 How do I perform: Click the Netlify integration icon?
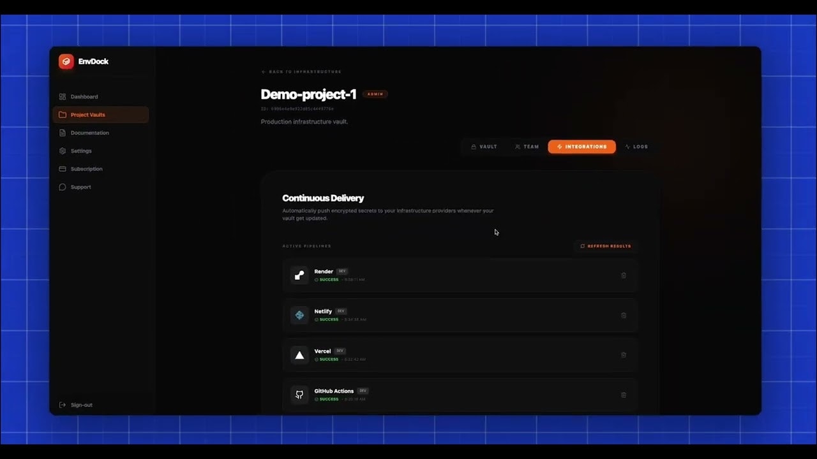(299, 315)
